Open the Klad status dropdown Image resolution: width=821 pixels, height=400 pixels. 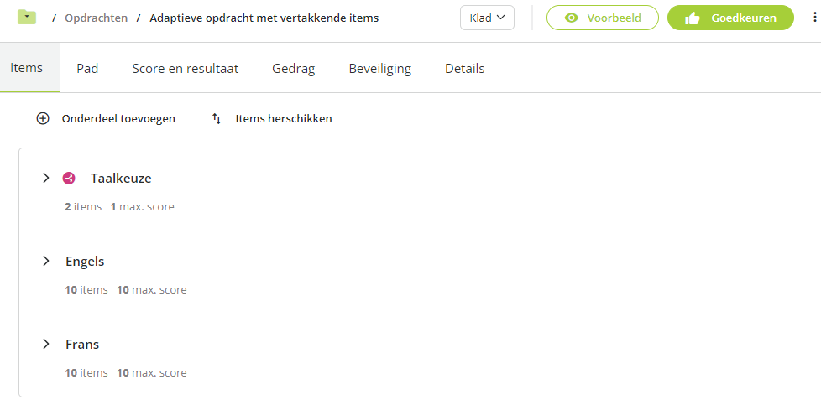tap(487, 18)
